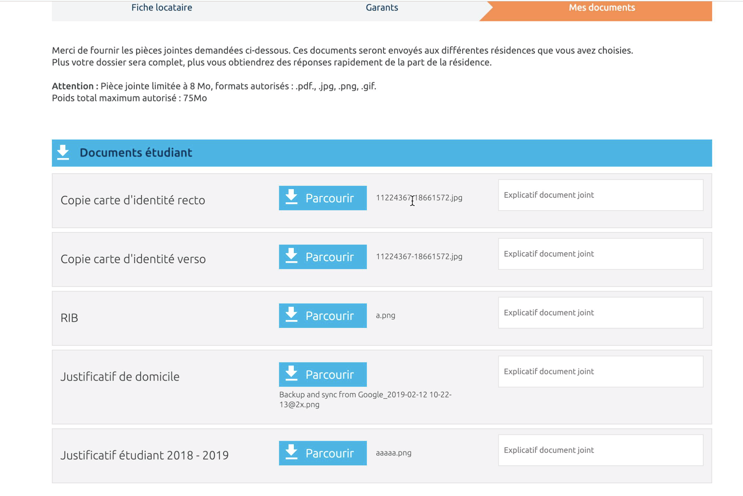Click the Poids total maximum autorisé text
This screenshot has width=743, height=496.
click(129, 98)
